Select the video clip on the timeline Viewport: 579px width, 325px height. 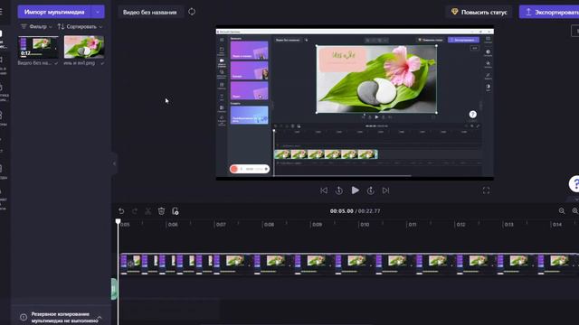(x=349, y=265)
